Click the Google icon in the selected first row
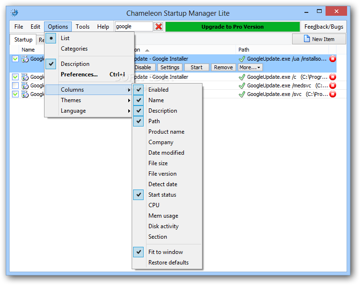360x285 pixels. (25, 59)
